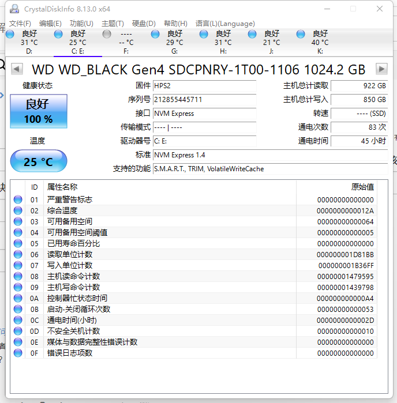Click the serial number field 212855445711
Screen dimensions: 397x403
coord(204,100)
